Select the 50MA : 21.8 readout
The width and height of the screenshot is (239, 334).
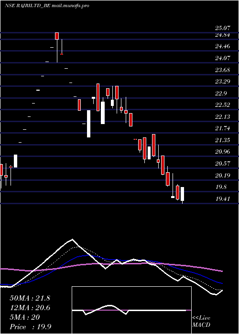tap(30, 298)
